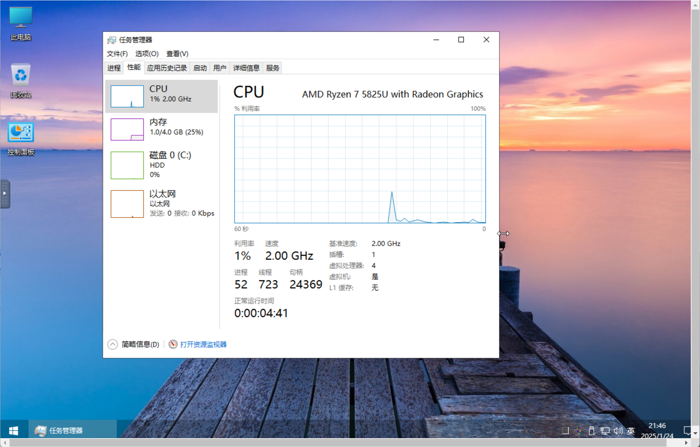The width and height of the screenshot is (700, 447).
Task: Maximize Task Manager window
Action: [461, 40]
